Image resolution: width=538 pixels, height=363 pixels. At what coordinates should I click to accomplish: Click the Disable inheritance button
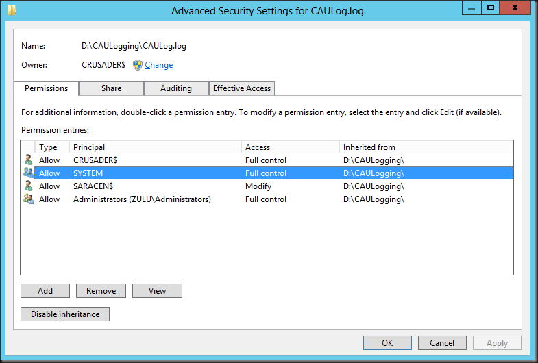[x=65, y=314]
